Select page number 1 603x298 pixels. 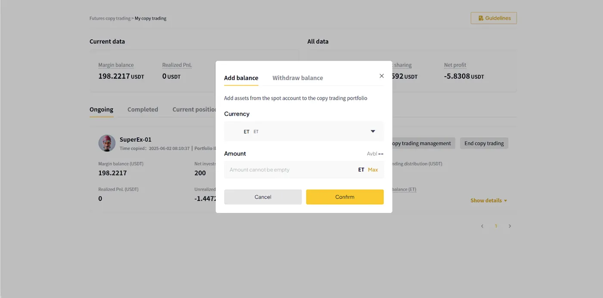(x=496, y=226)
